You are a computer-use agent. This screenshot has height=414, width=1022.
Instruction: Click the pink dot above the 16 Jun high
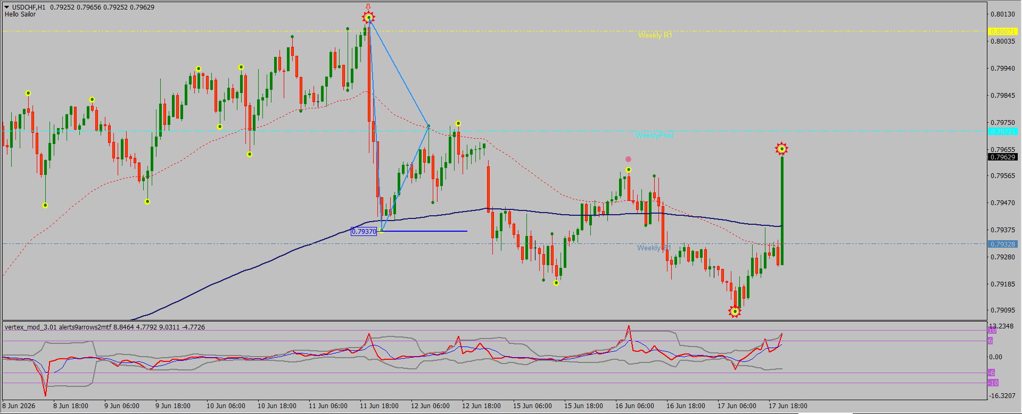628,159
